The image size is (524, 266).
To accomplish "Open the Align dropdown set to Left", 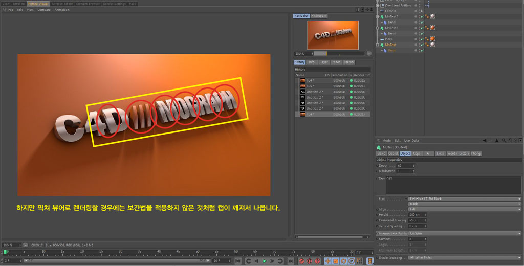I will tap(465, 209).
